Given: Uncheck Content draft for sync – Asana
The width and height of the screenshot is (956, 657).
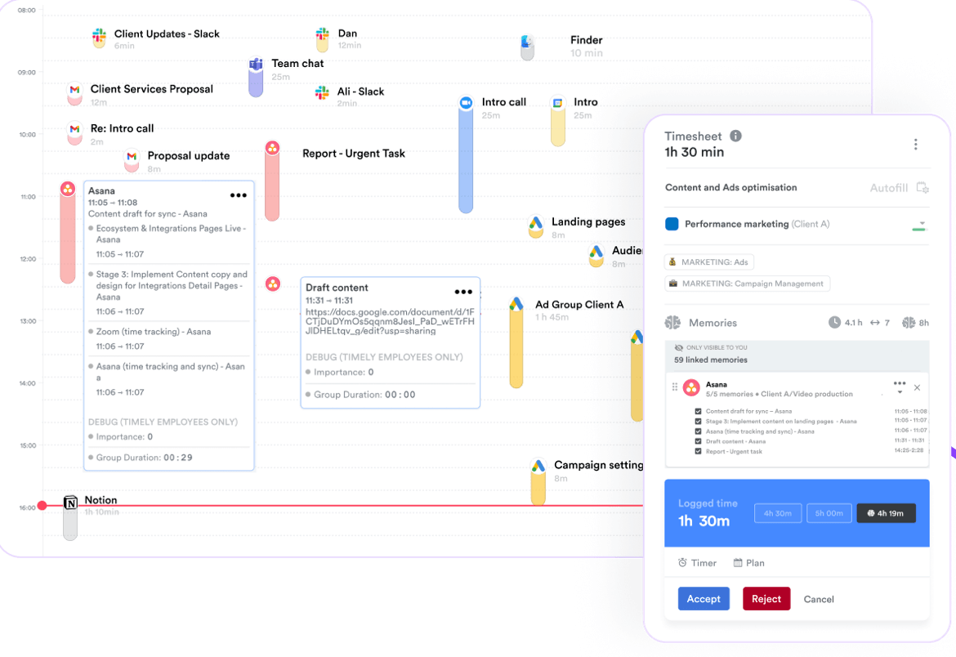Looking at the screenshot, I should (x=698, y=410).
